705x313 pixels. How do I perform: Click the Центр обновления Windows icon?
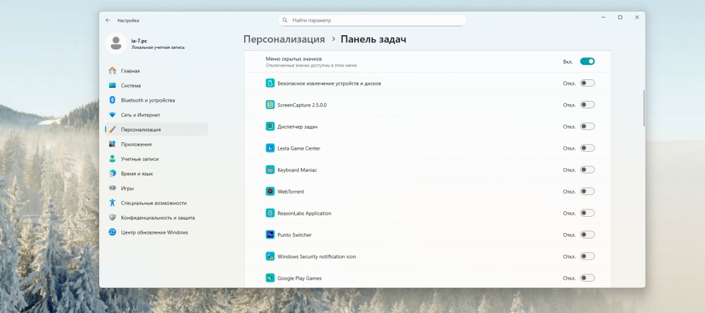tap(113, 232)
